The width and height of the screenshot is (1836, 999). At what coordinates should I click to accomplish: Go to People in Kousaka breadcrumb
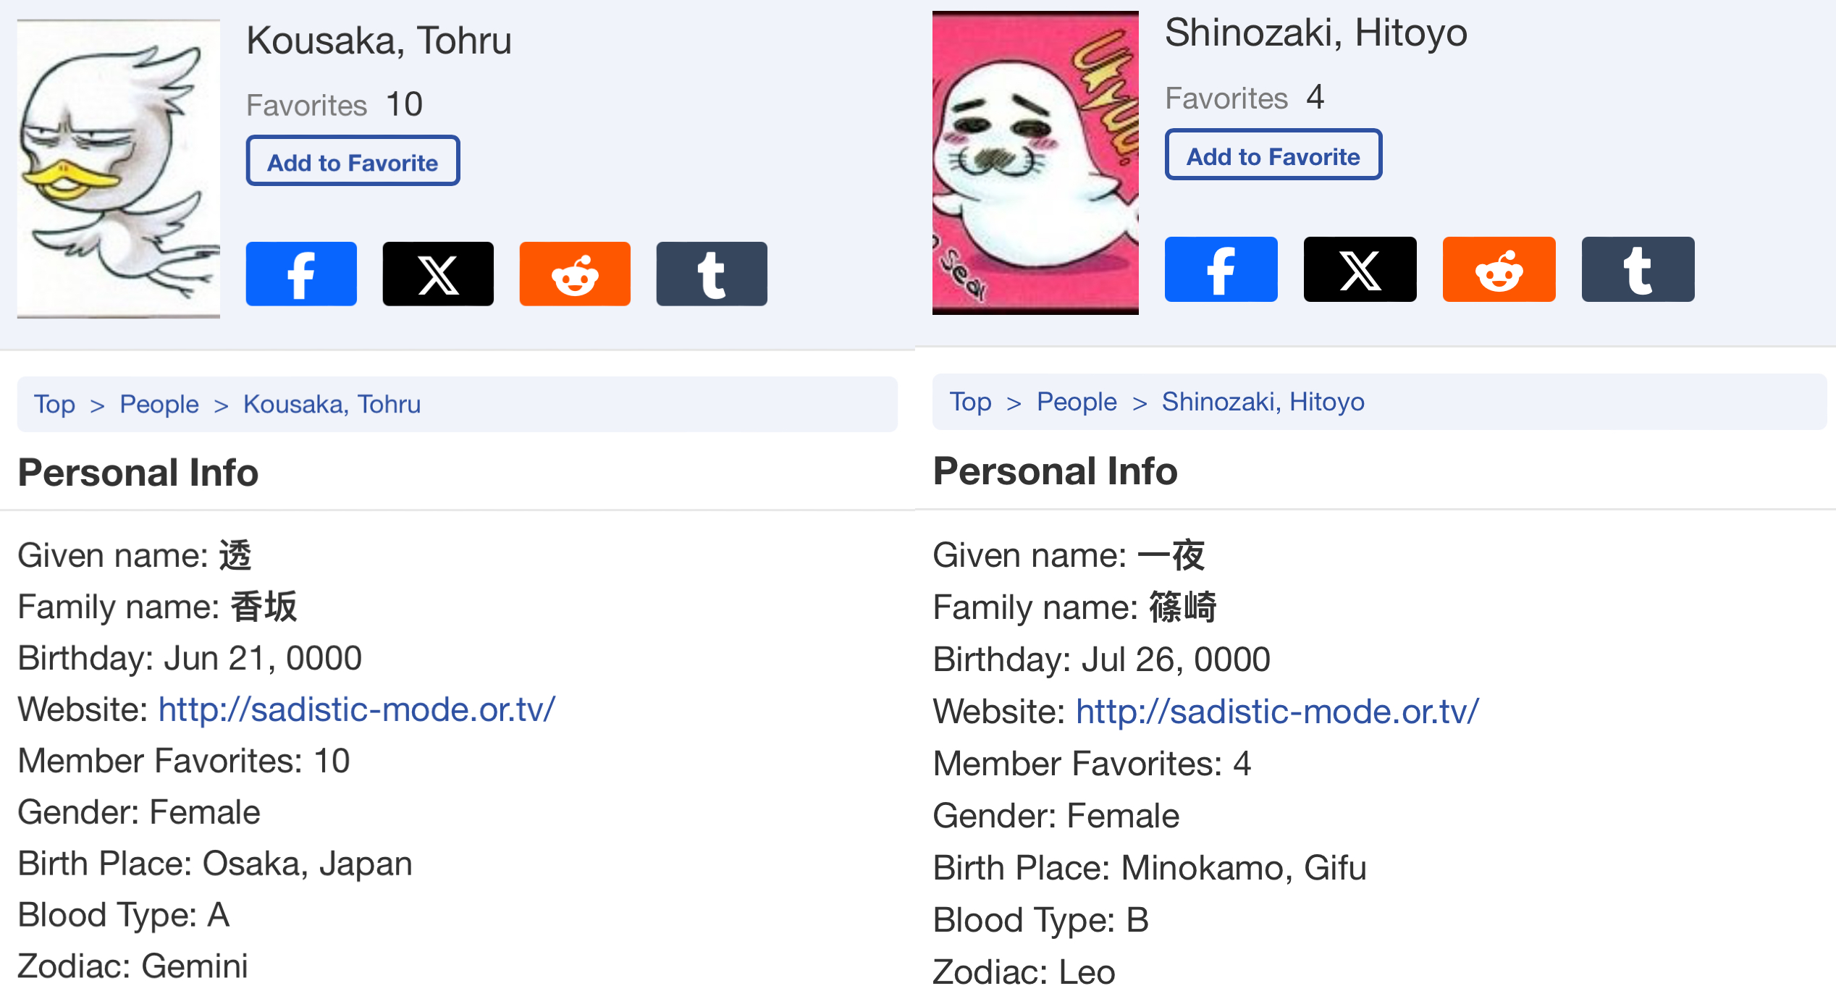159,404
